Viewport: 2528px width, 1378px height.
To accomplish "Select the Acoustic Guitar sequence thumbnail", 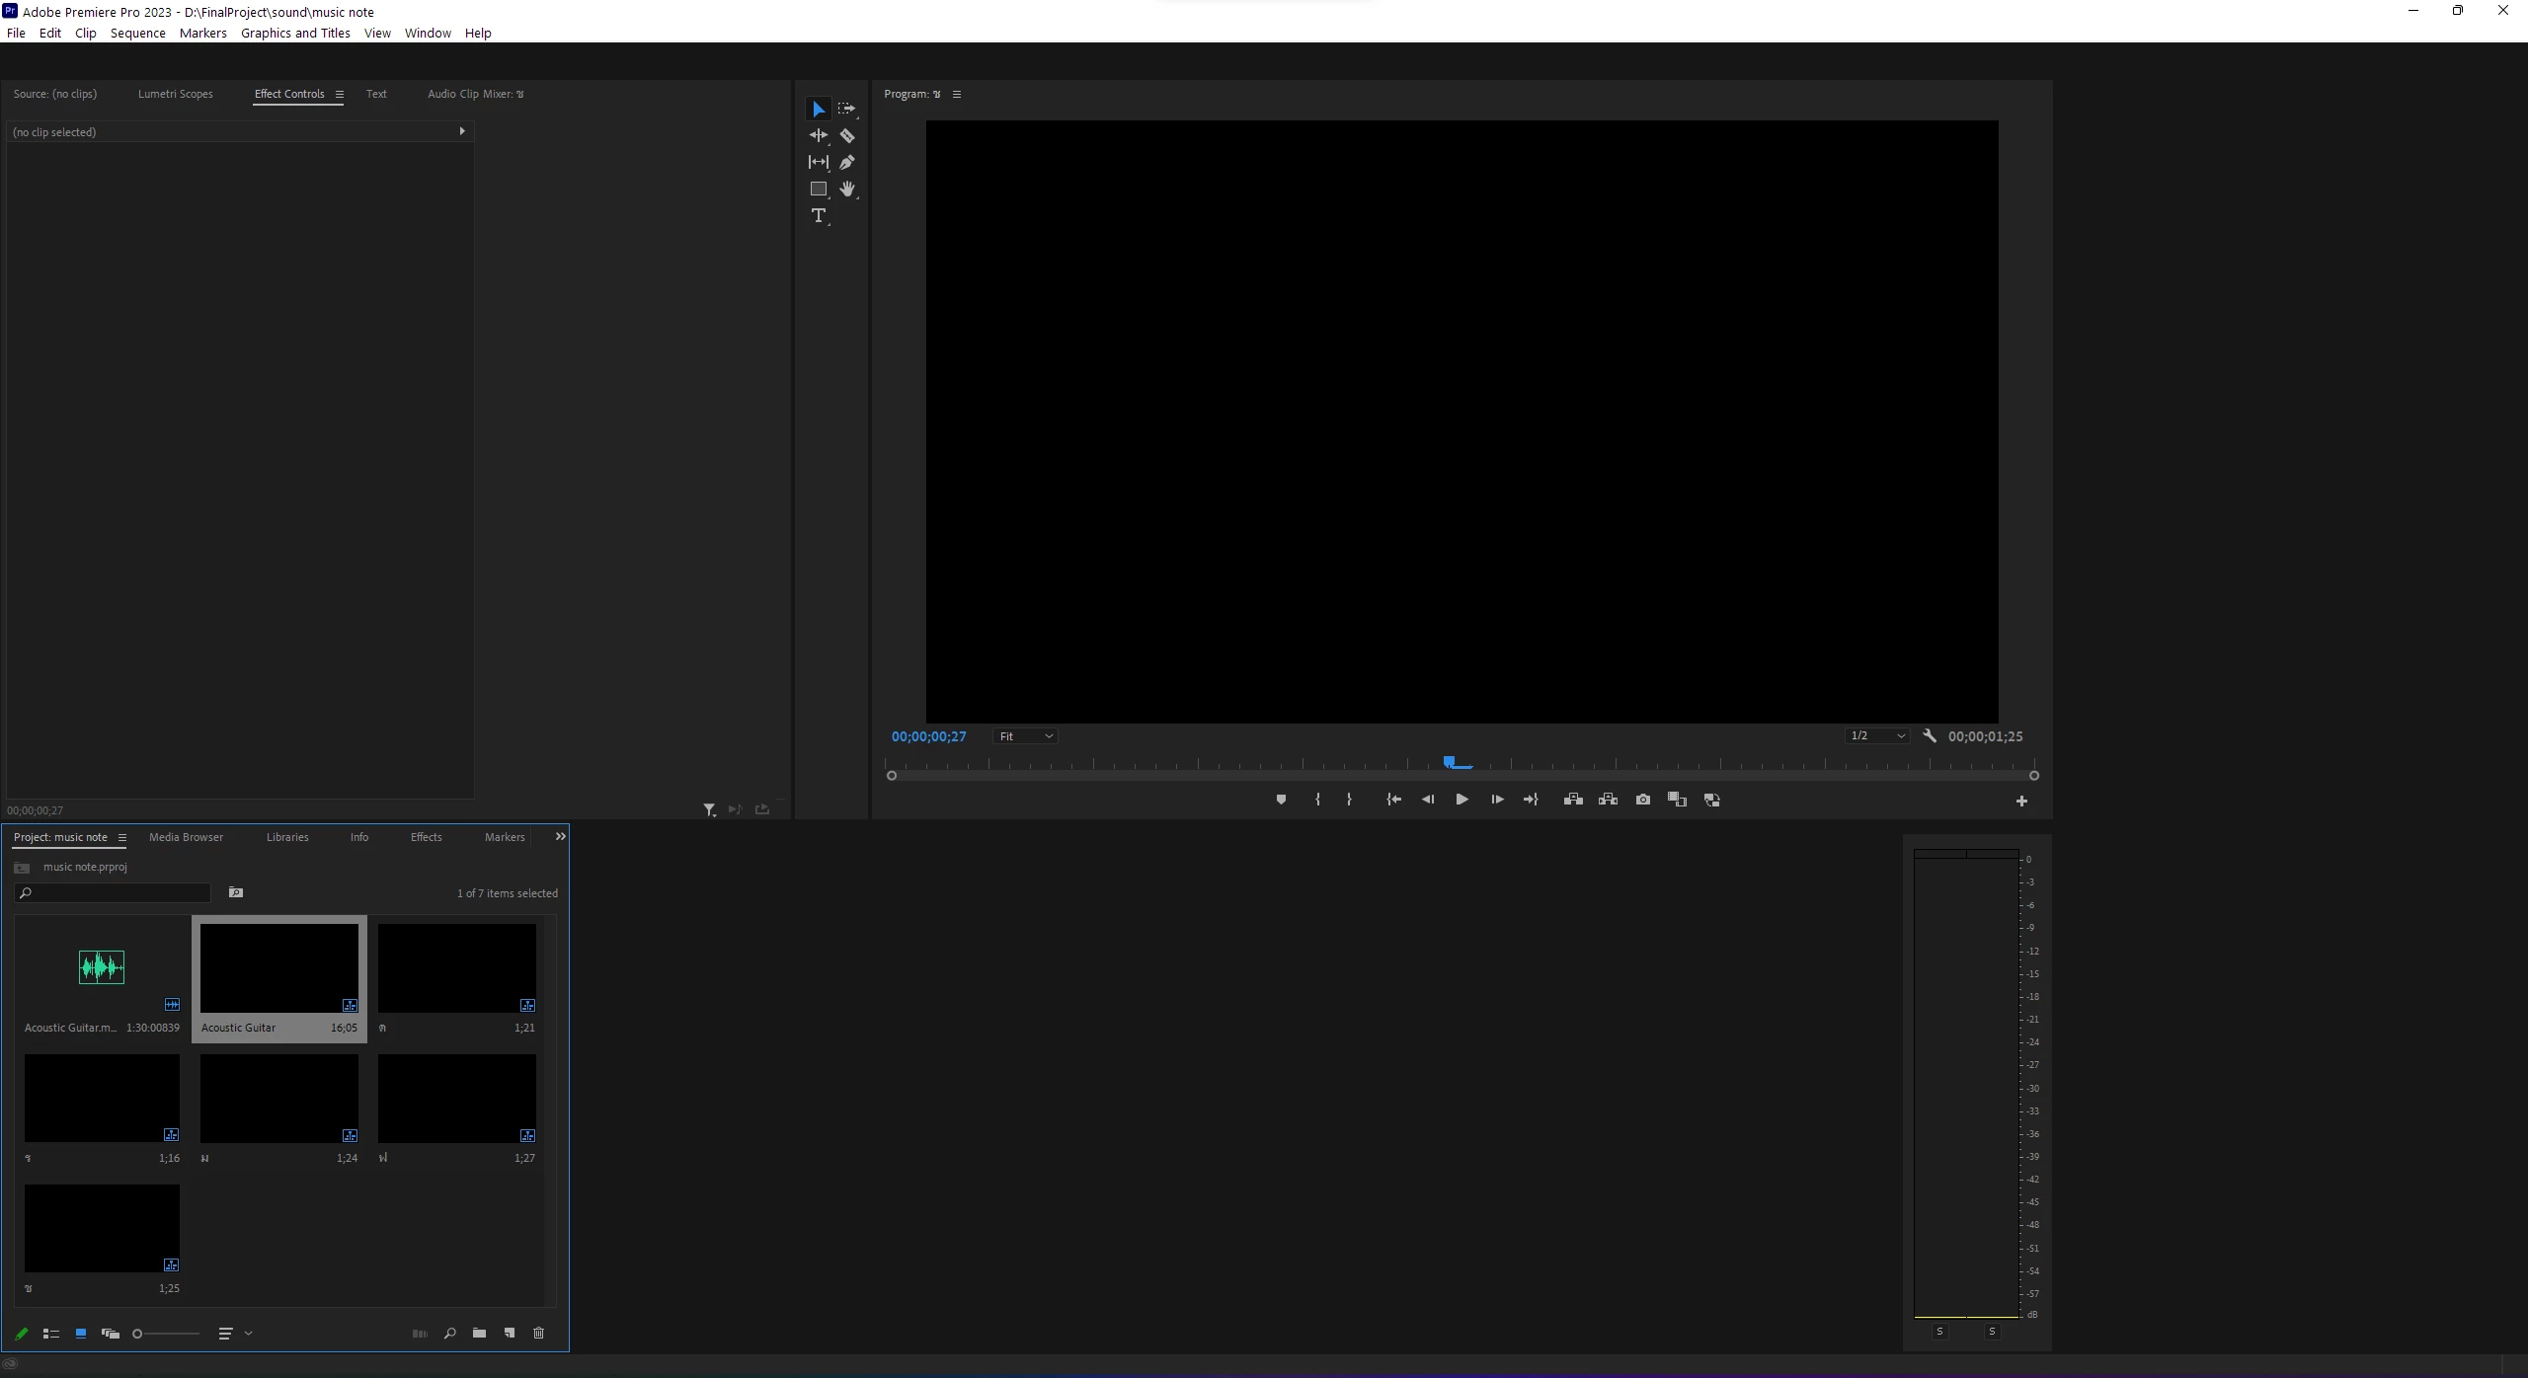I will pos(279,968).
